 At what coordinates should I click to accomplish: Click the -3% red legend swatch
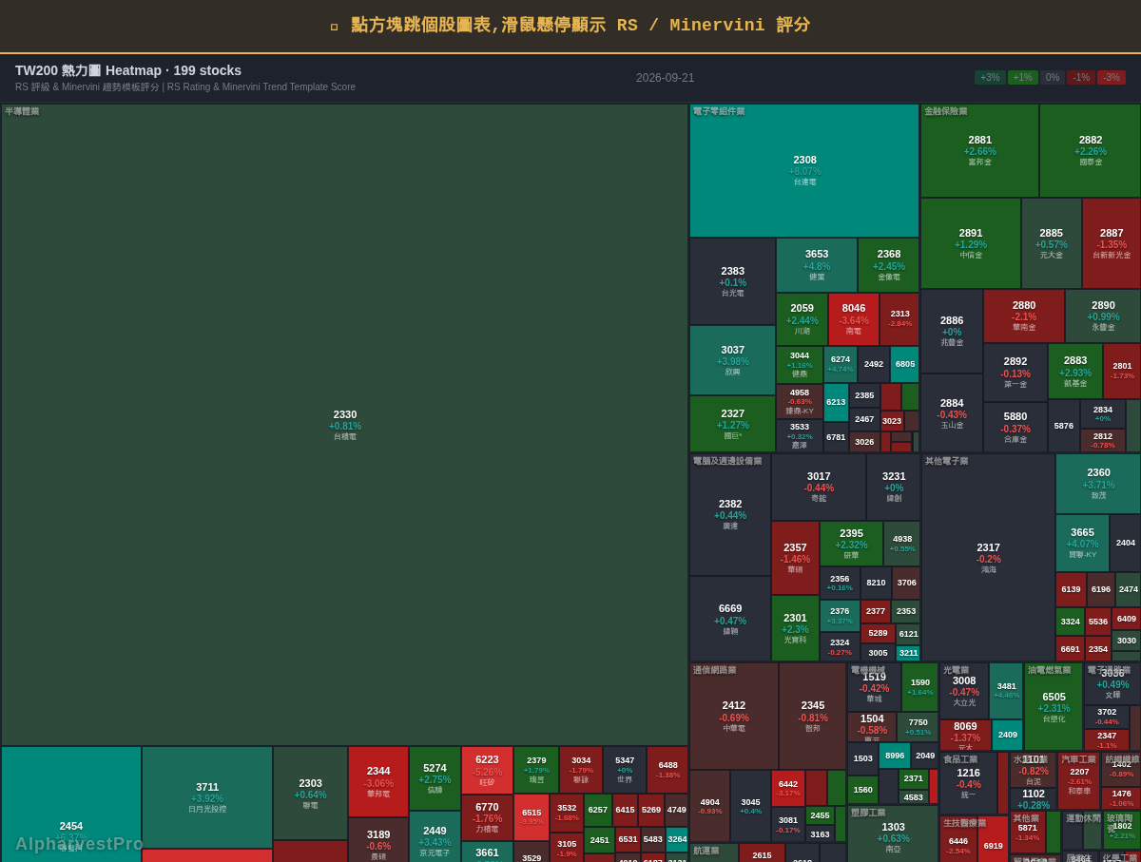1112,78
